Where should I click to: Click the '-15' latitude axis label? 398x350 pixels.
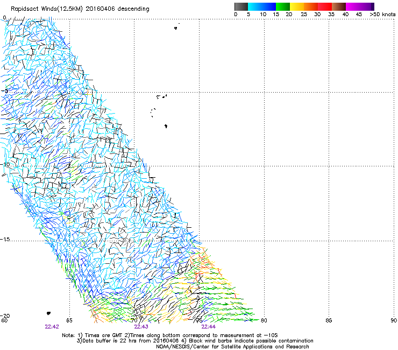[x=5, y=239]
